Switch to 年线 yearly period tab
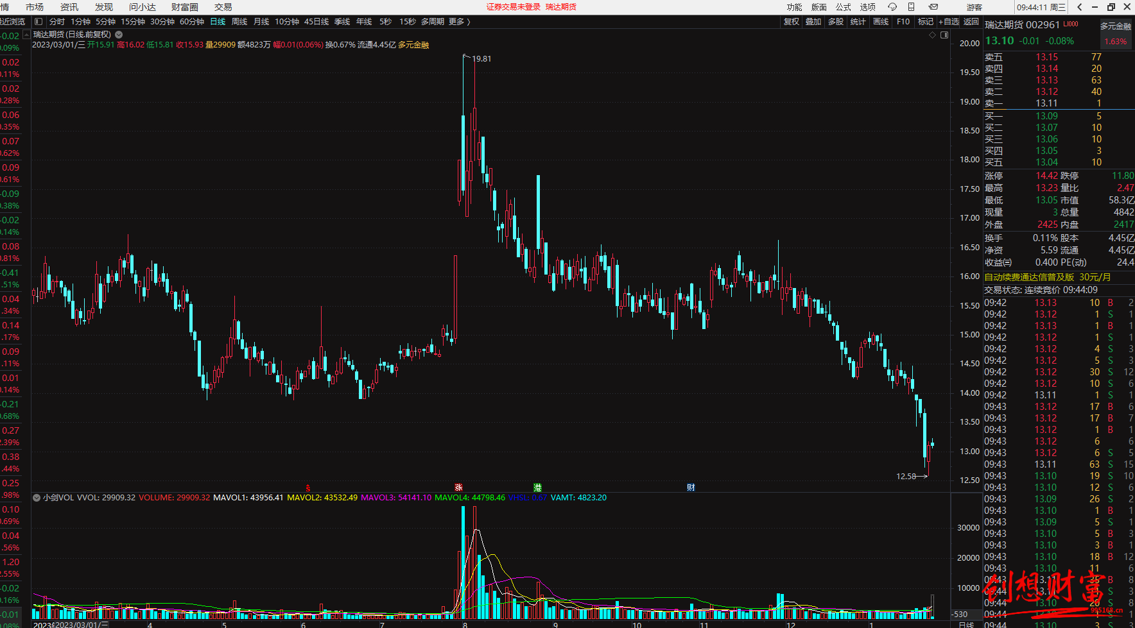Screen dimensions: 1135x628 pyautogui.click(x=364, y=22)
